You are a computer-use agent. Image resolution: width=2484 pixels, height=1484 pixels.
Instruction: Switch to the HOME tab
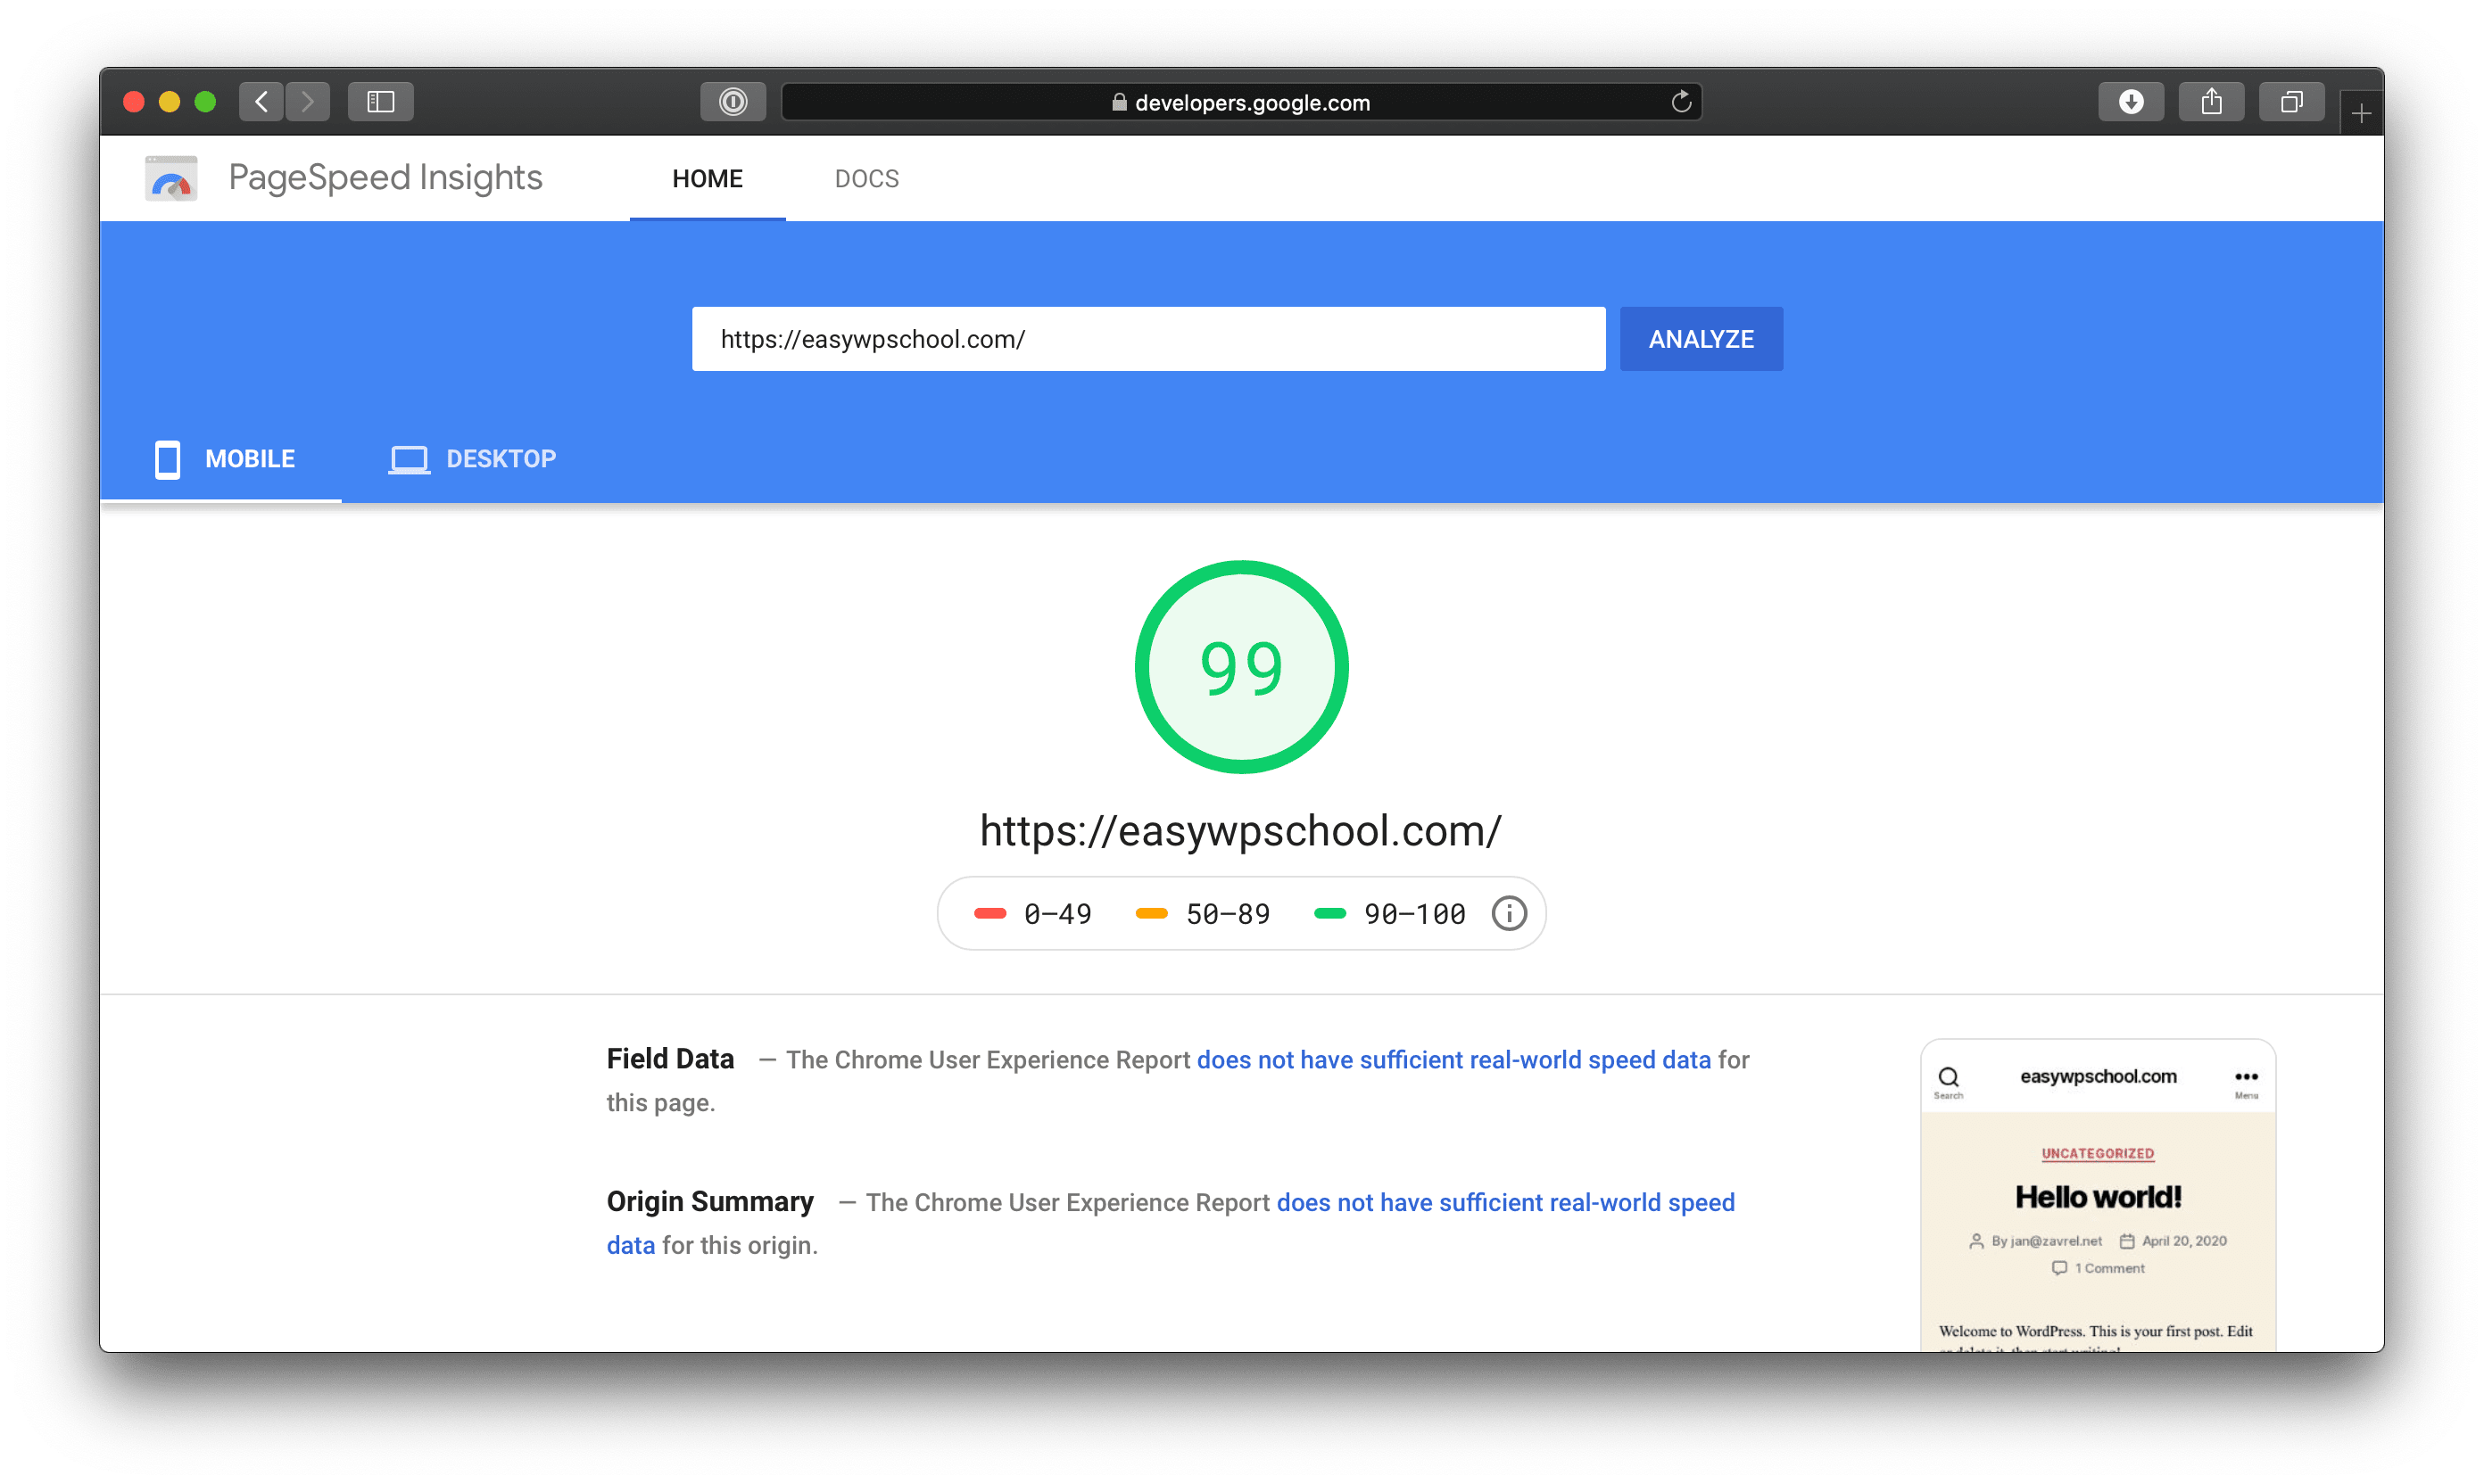[708, 179]
